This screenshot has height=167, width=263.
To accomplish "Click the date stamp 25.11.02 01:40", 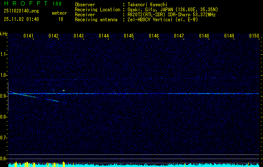I will (21, 19).
